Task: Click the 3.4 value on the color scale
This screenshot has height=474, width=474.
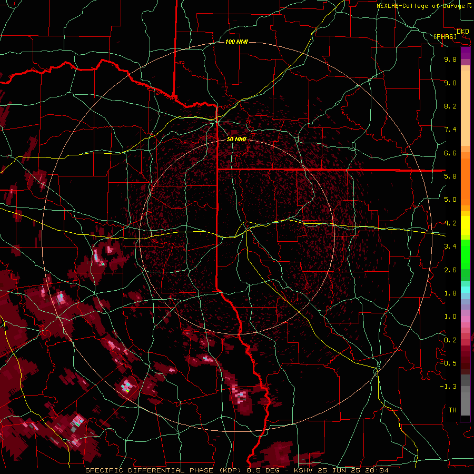Action: 450,246
